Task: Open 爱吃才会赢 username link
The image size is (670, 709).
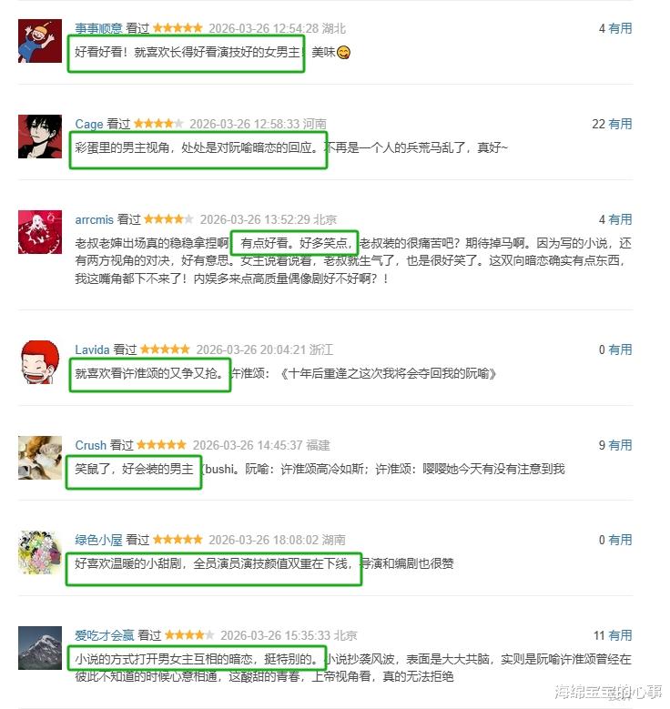Action: coord(105,635)
